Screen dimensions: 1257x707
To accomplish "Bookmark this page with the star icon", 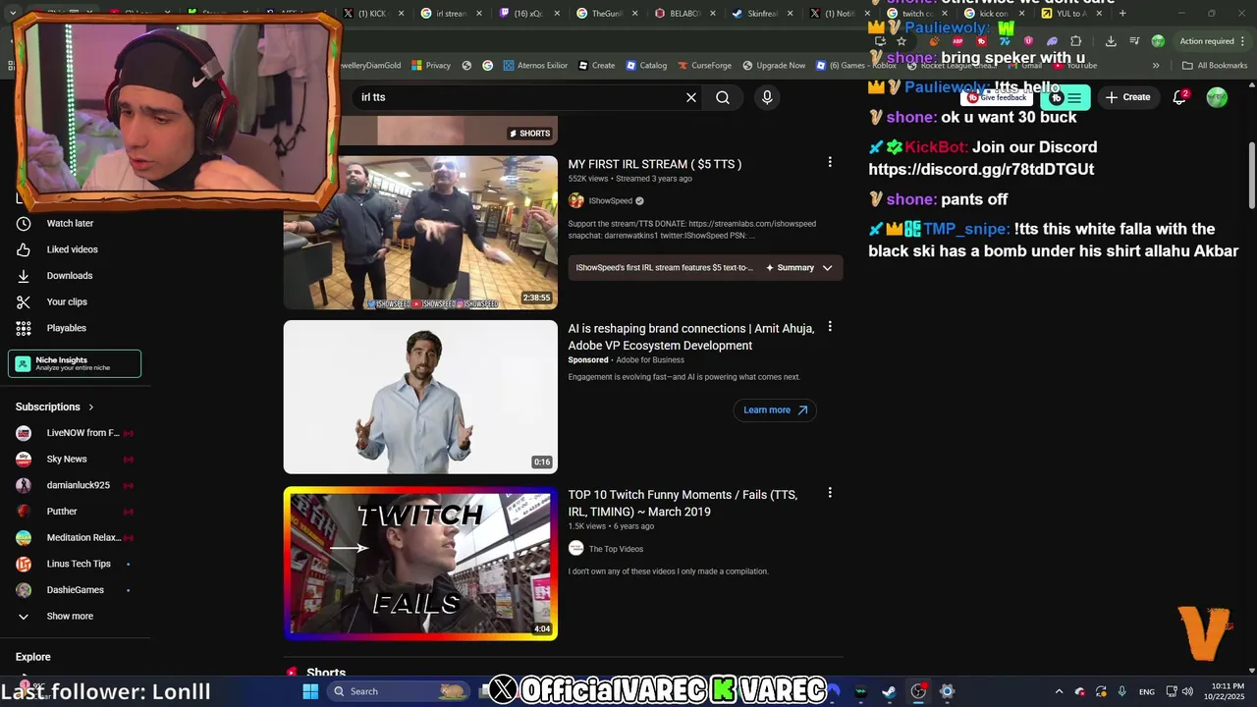I will tap(902, 41).
